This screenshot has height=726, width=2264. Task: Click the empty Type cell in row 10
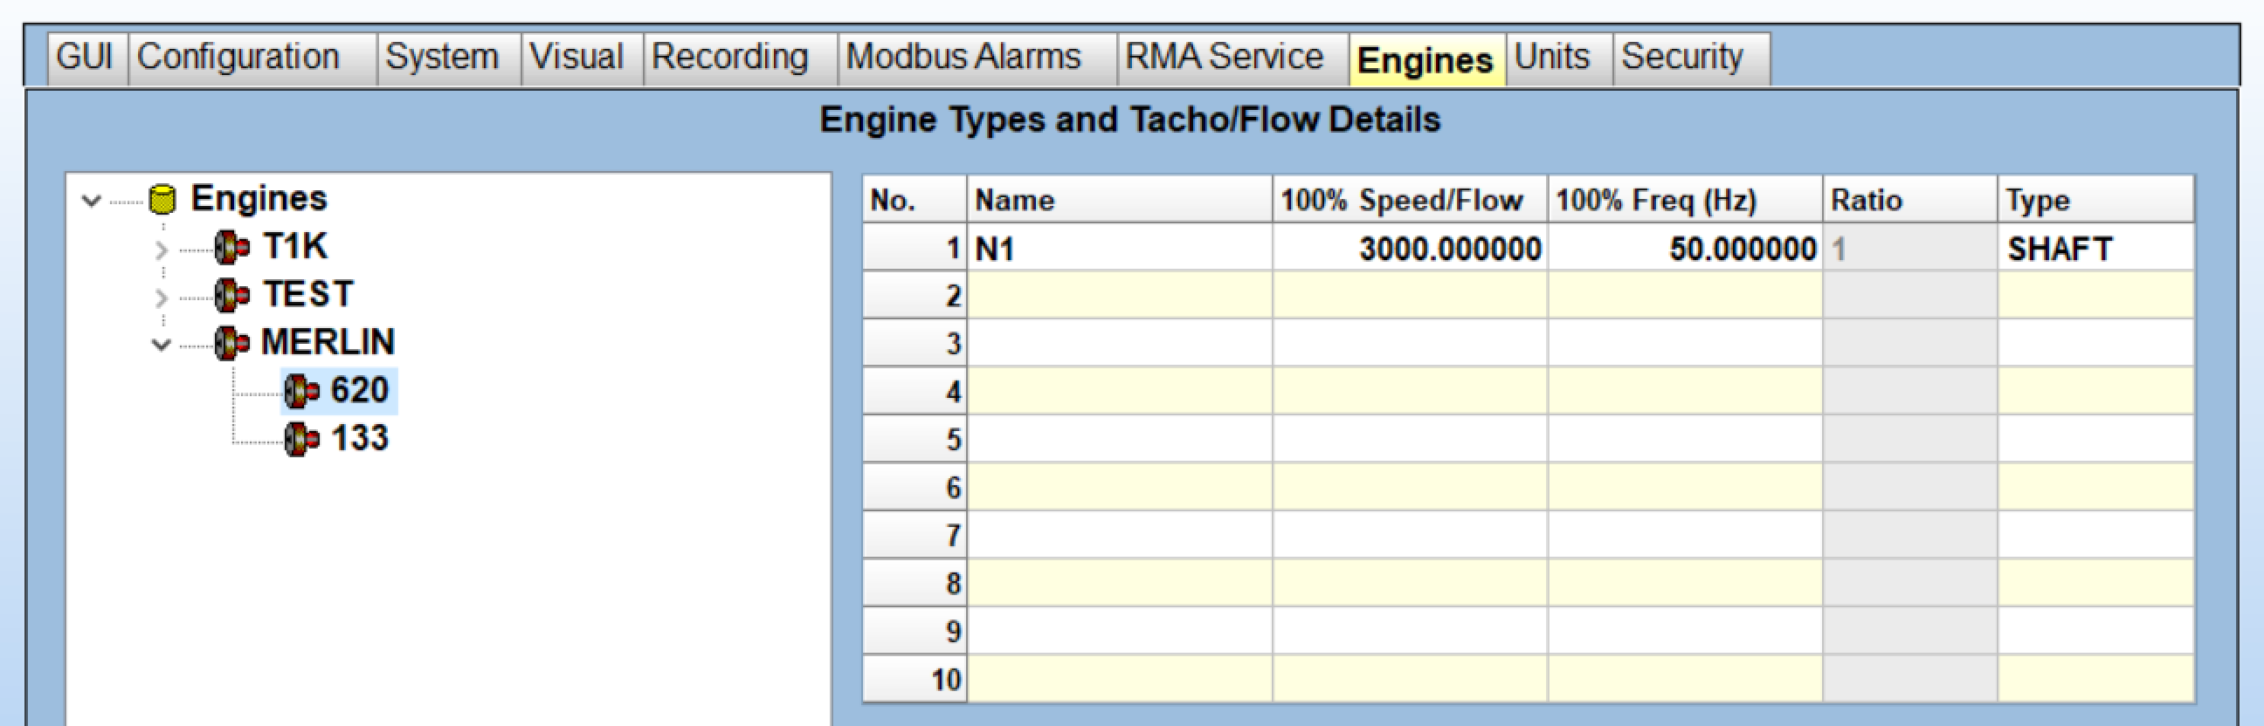tap(2095, 680)
